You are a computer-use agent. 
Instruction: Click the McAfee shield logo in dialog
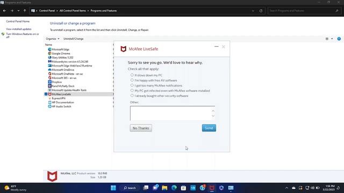(123, 49)
